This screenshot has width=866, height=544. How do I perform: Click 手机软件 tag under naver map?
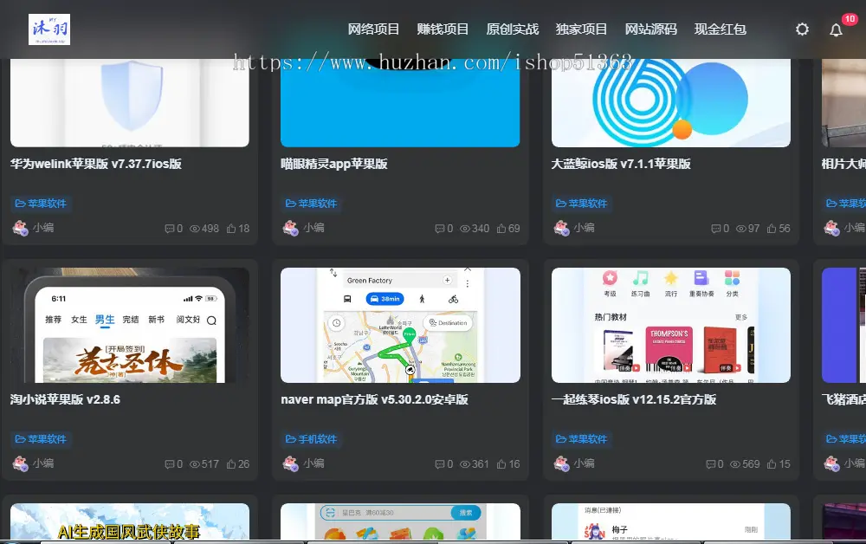tap(312, 439)
